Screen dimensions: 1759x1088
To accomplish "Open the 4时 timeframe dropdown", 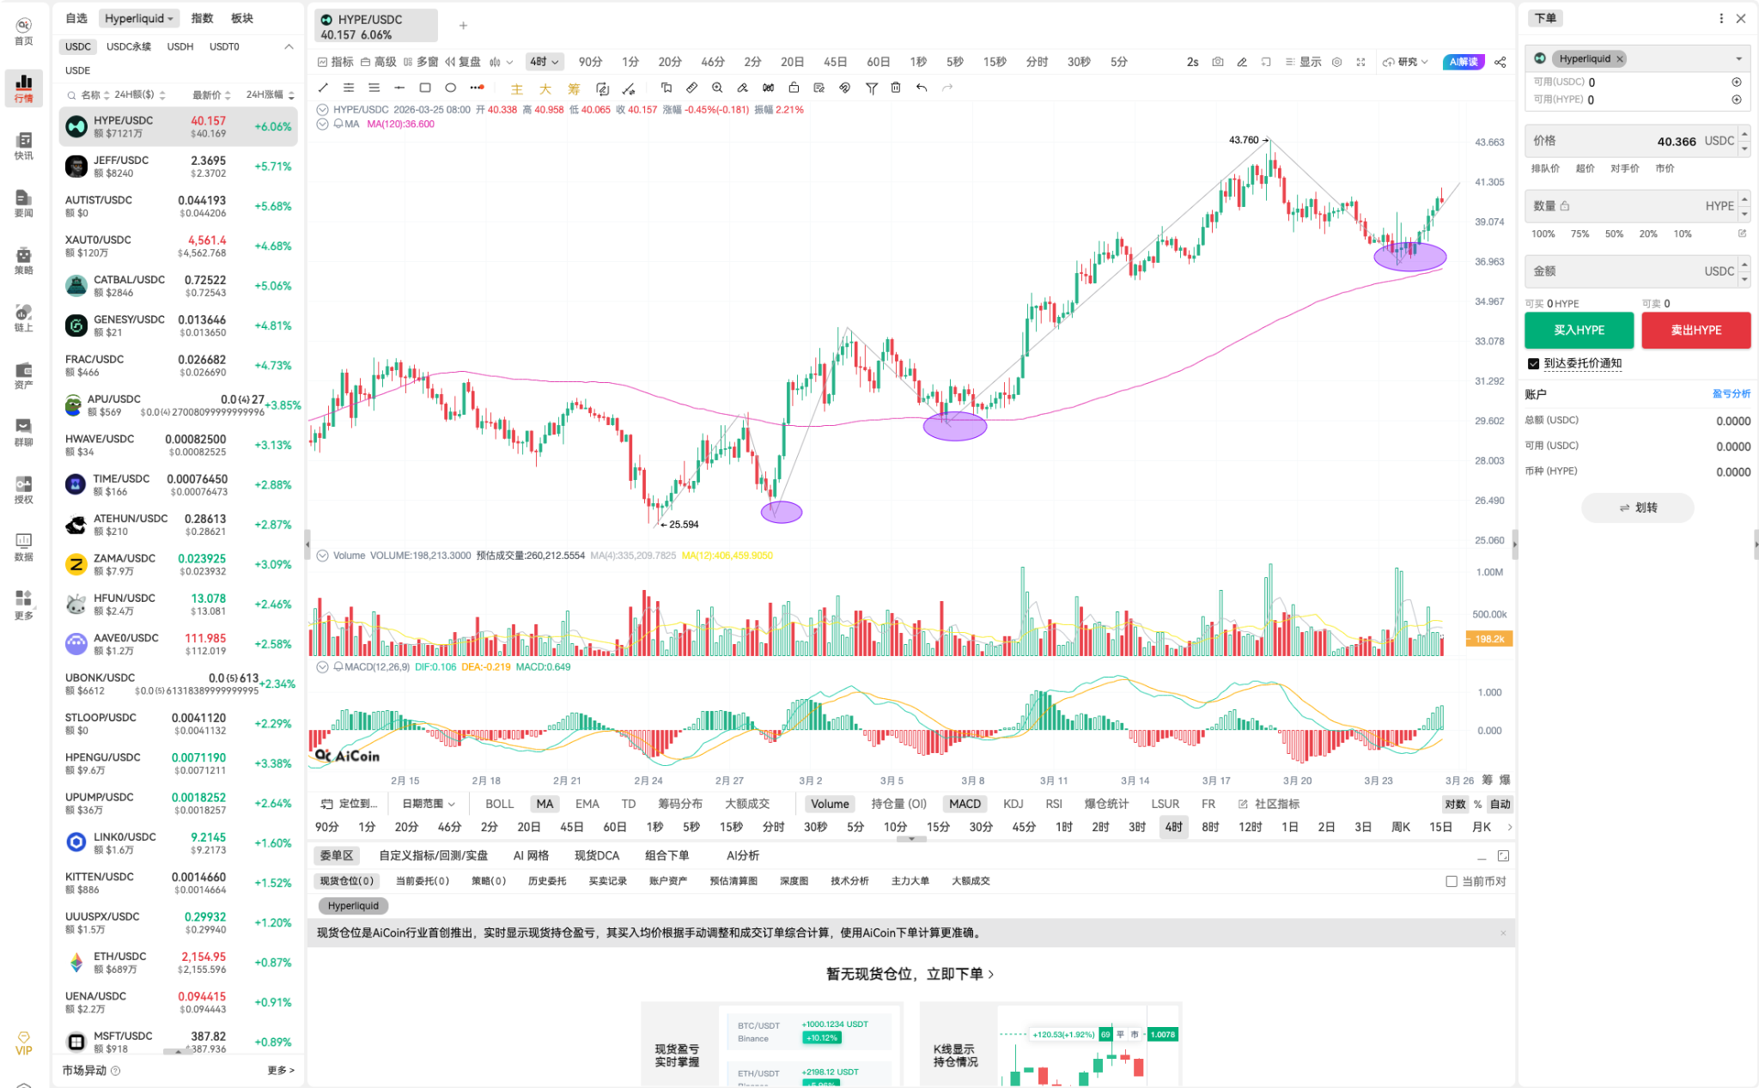I will pyautogui.click(x=545, y=62).
